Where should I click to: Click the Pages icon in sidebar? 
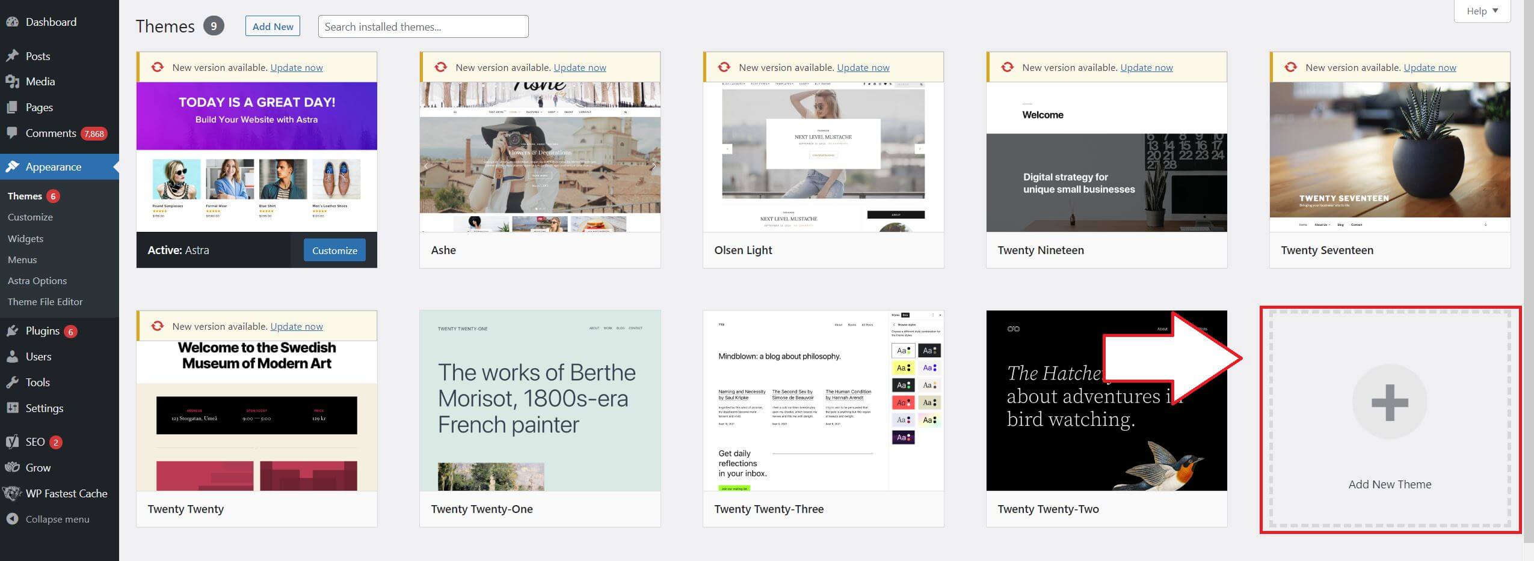pos(12,108)
